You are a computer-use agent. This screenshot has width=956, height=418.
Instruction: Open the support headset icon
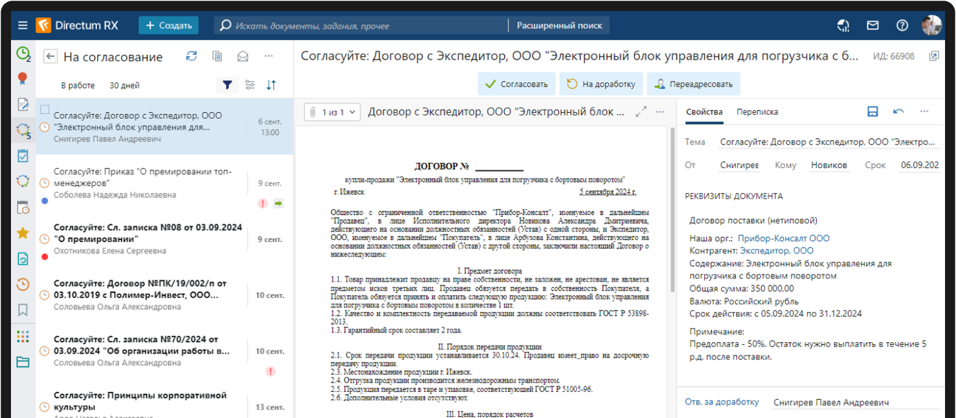point(843,26)
